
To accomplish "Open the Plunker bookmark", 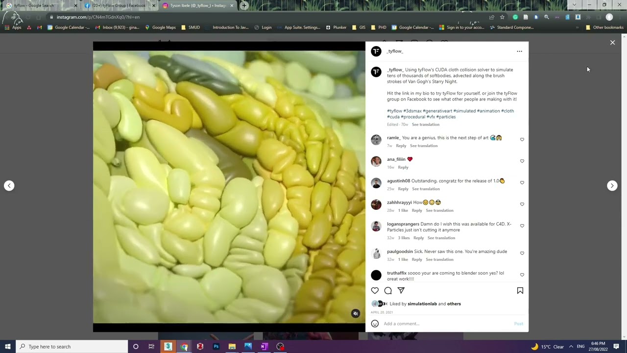I will [x=337, y=27].
